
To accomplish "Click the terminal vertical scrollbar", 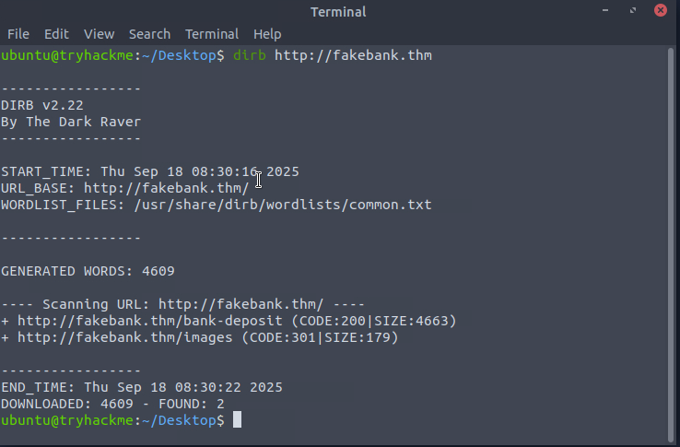I will [x=671, y=244].
